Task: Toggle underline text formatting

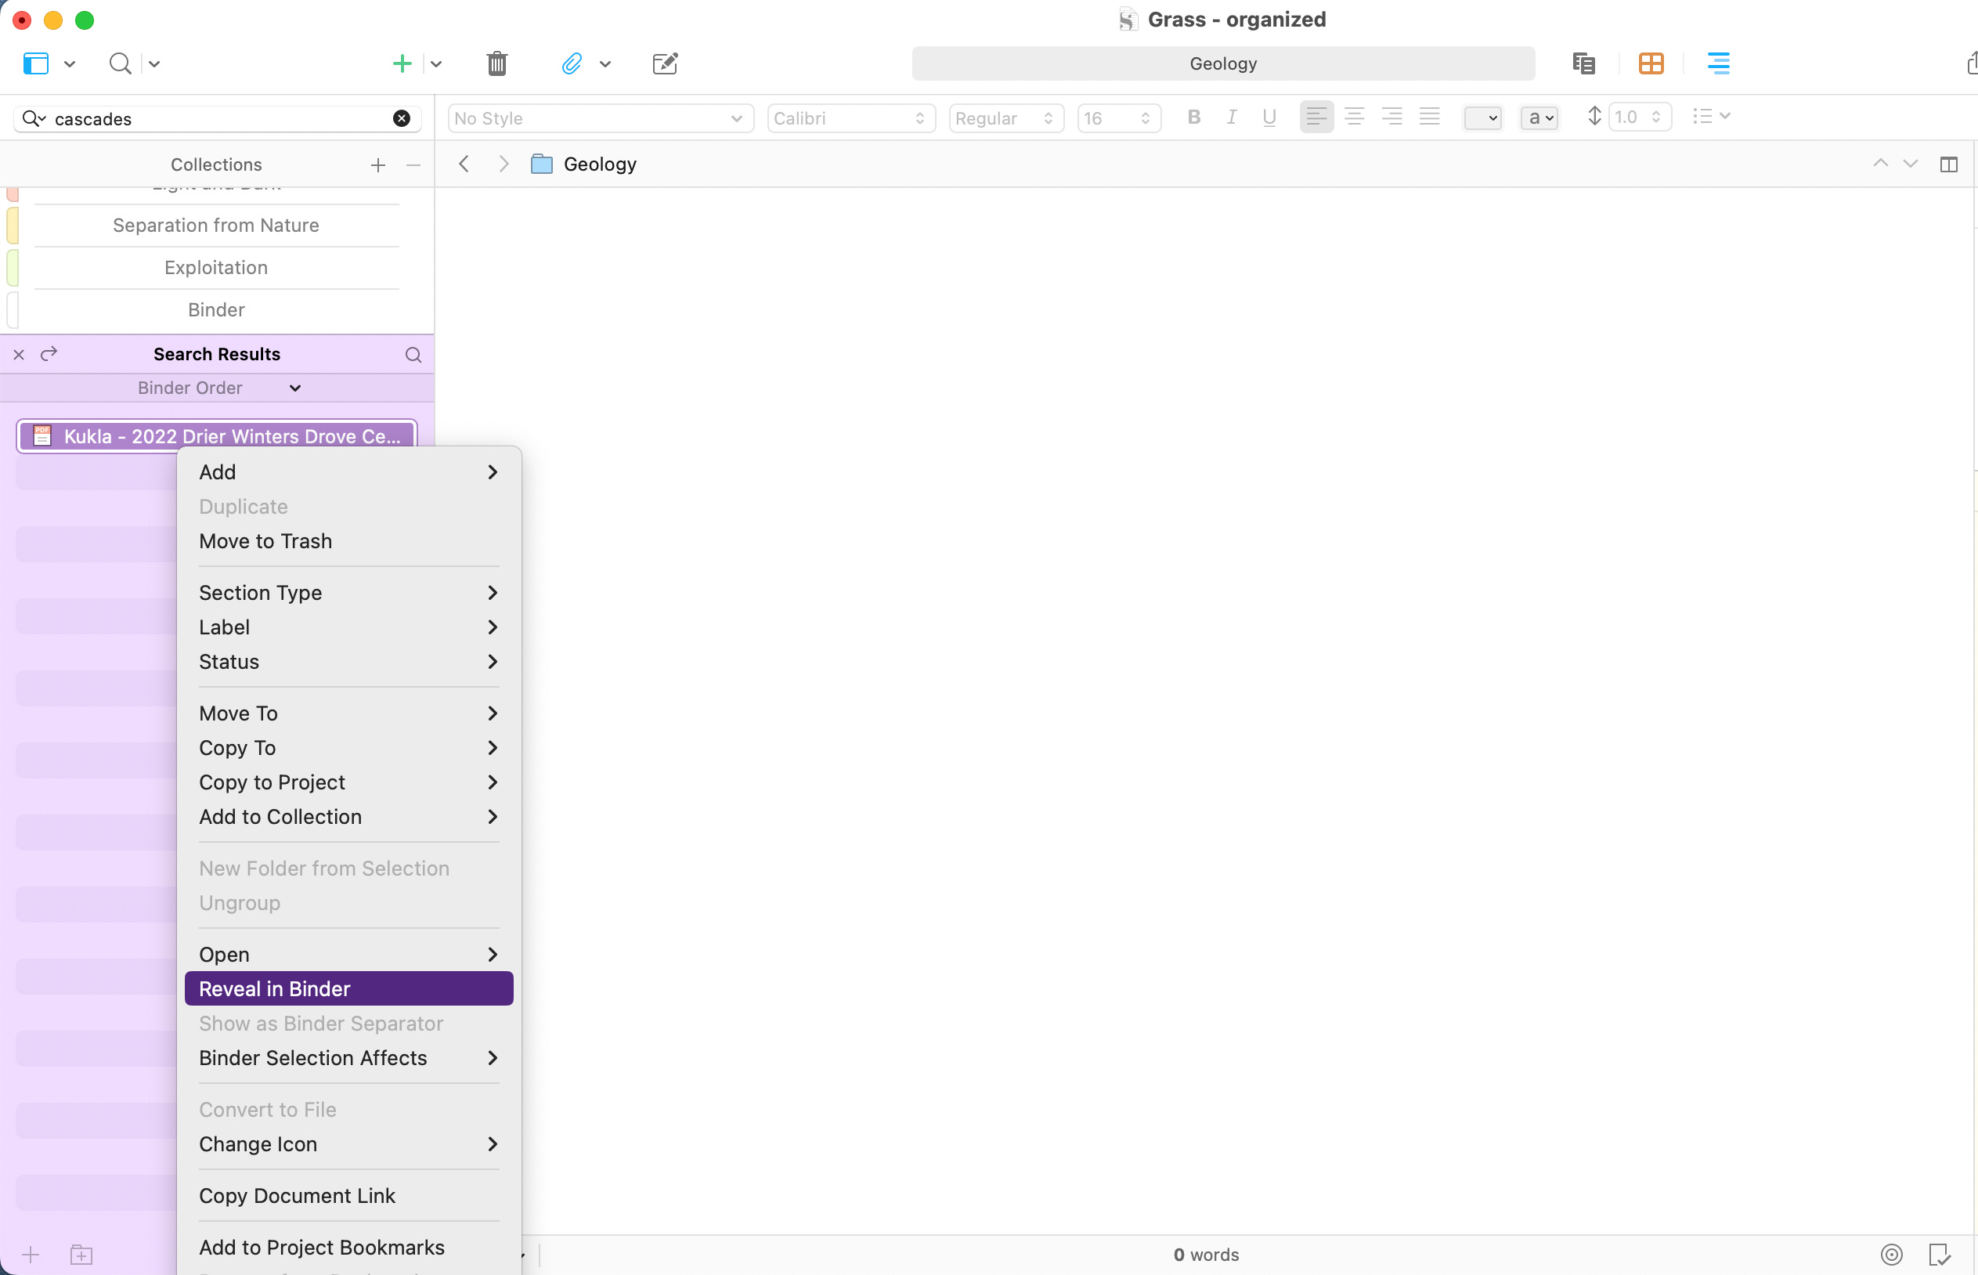Action: [1269, 117]
